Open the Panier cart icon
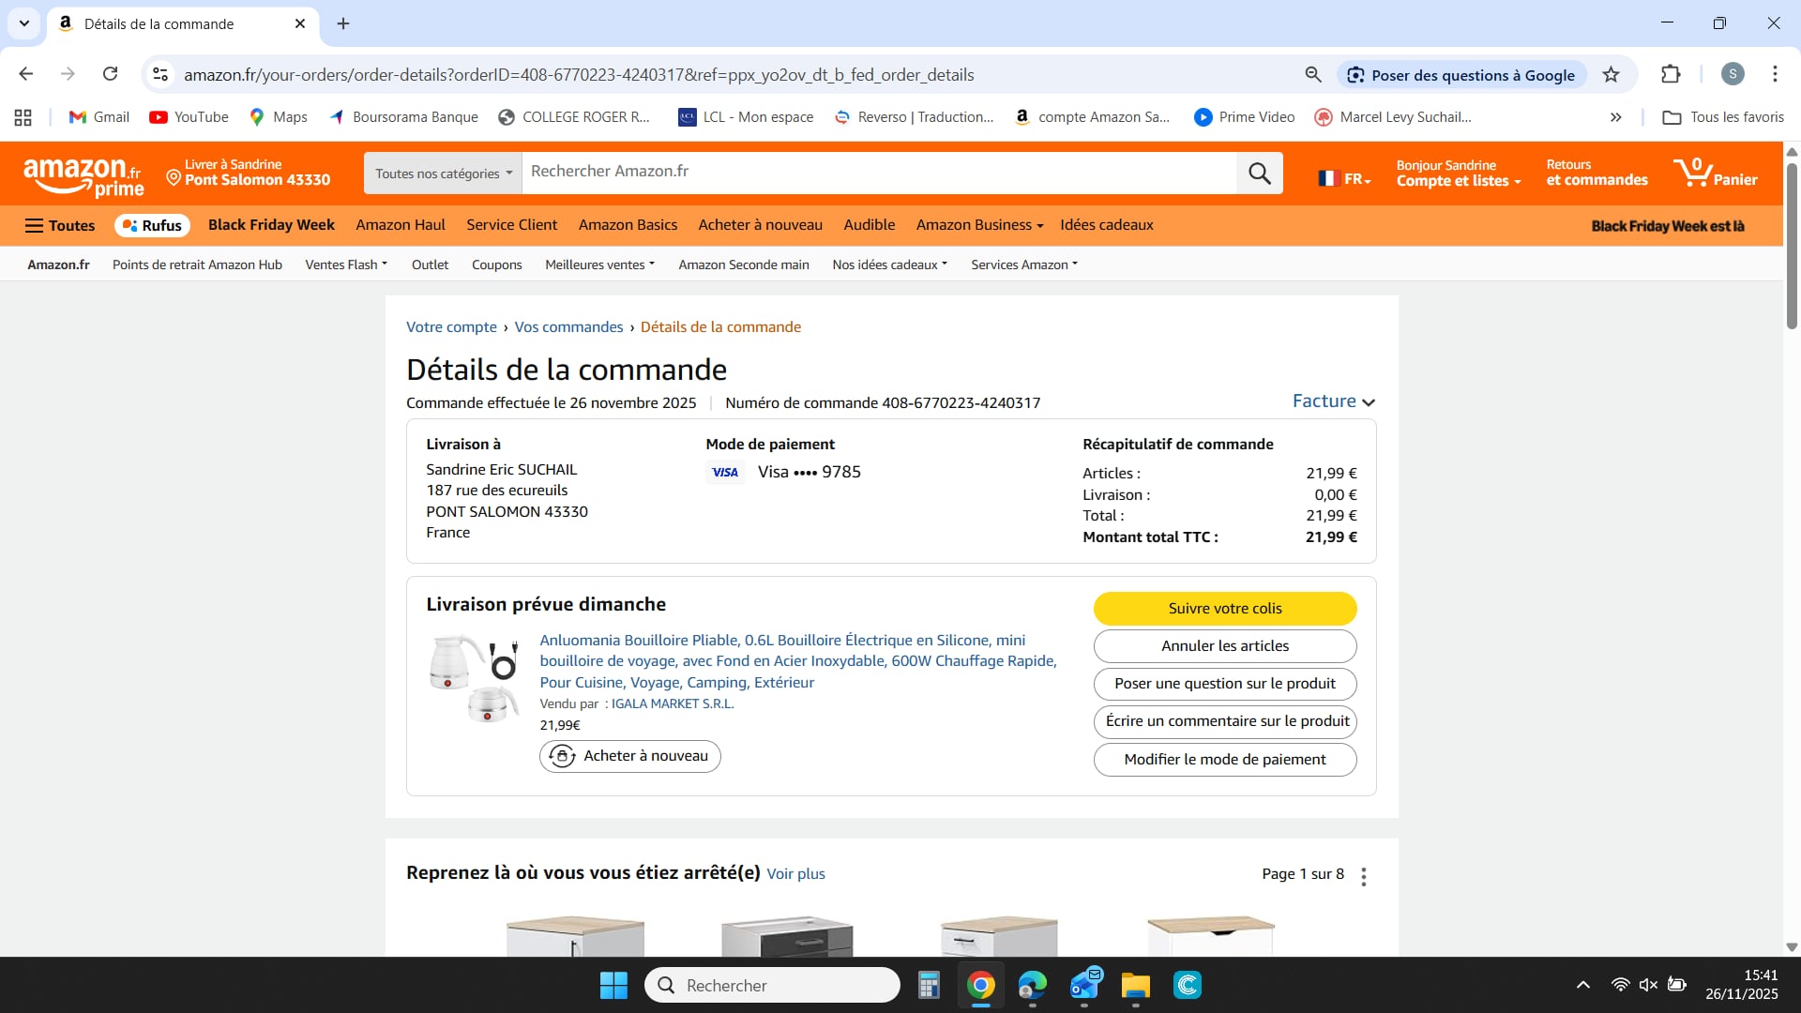1801x1013 pixels. (x=1716, y=174)
